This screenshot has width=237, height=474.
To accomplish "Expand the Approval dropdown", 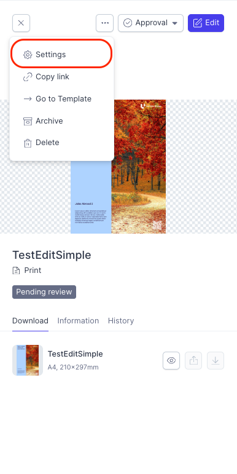I will point(150,23).
